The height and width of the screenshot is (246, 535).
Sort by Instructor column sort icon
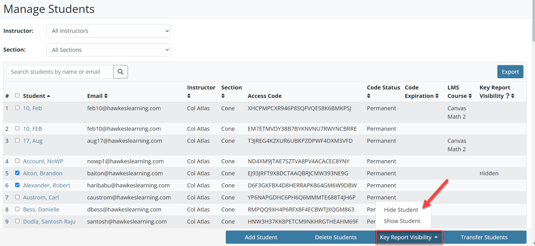click(189, 96)
